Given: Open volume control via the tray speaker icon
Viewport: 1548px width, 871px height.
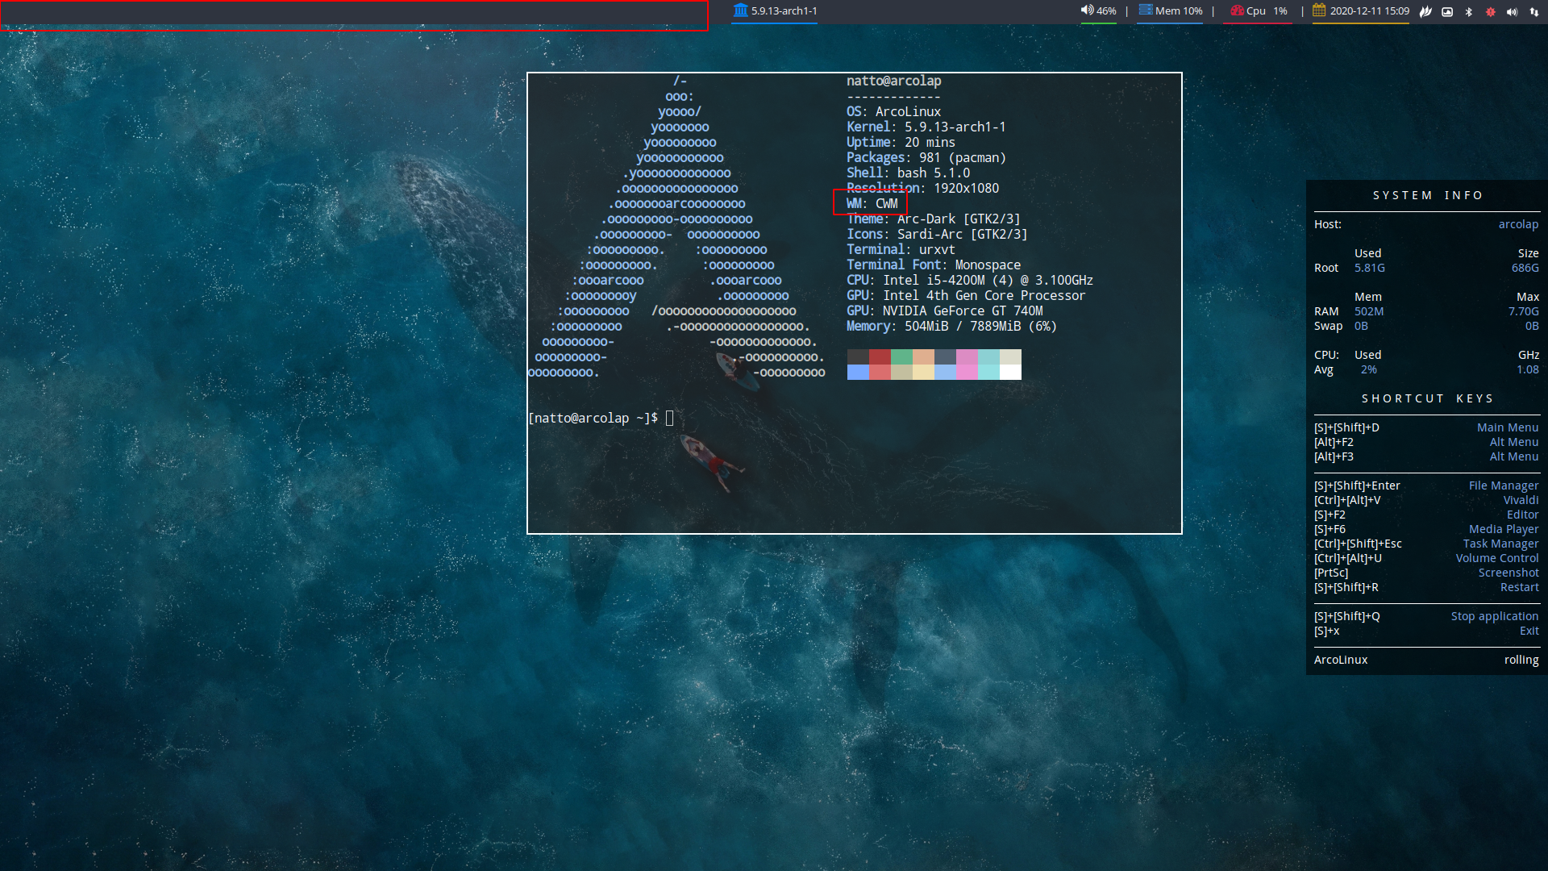Looking at the screenshot, I should pyautogui.click(x=1511, y=12).
